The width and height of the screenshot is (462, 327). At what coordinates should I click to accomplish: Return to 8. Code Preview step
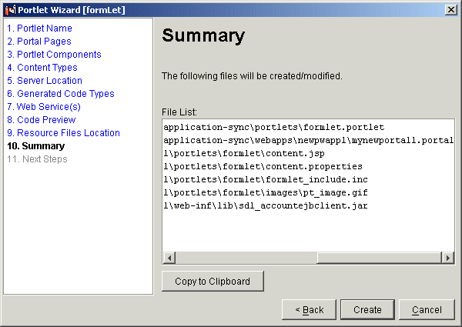point(42,120)
